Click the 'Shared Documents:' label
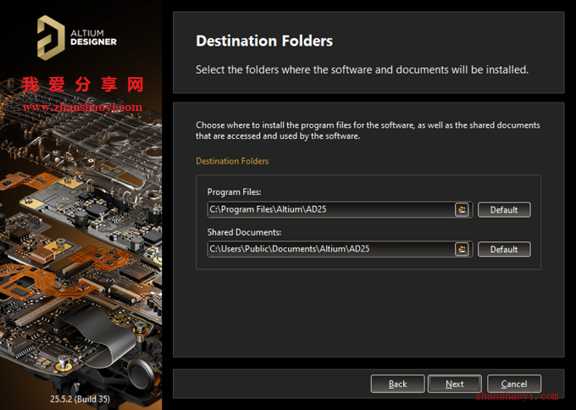 click(x=244, y=232)
